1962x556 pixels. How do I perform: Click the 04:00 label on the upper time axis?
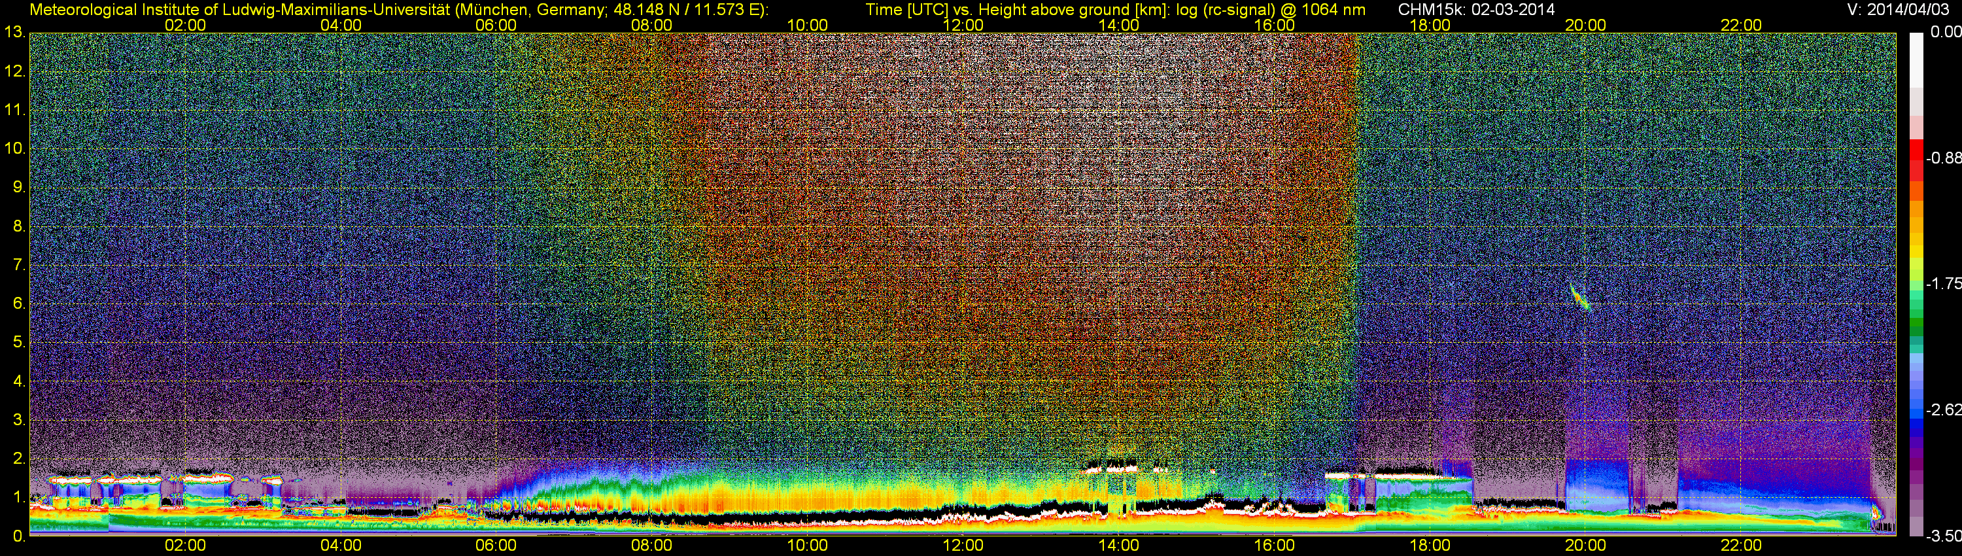(341, 25)
